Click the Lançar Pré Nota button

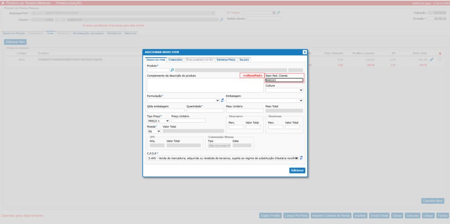(x=296, y=216)
